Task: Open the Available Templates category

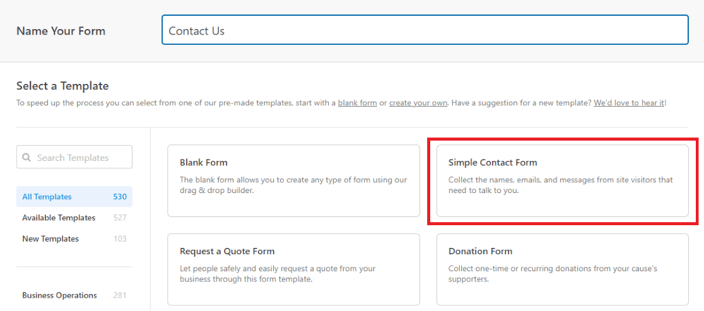Action: (74, 218)
